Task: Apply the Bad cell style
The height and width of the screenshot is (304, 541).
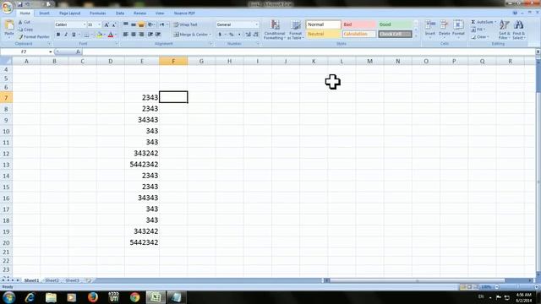Action: (x=358, y=24)
